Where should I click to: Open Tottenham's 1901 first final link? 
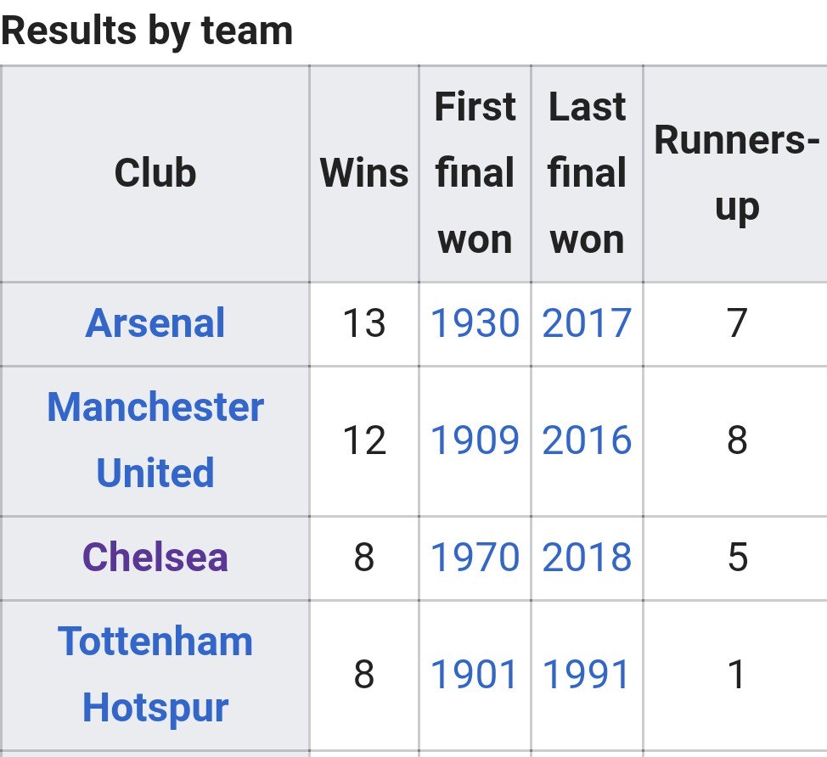click(x=474, y=674)
